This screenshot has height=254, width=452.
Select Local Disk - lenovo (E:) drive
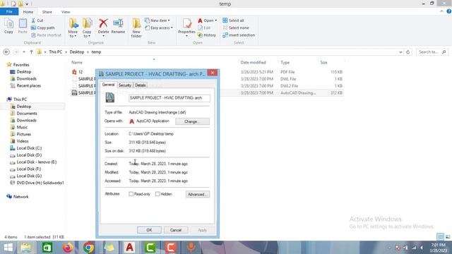click(x=36, y=162)
